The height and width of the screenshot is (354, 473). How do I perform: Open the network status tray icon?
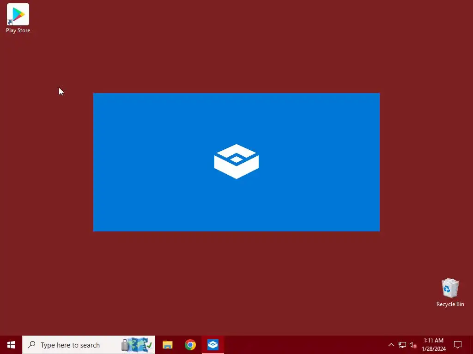tap(402, 345)
